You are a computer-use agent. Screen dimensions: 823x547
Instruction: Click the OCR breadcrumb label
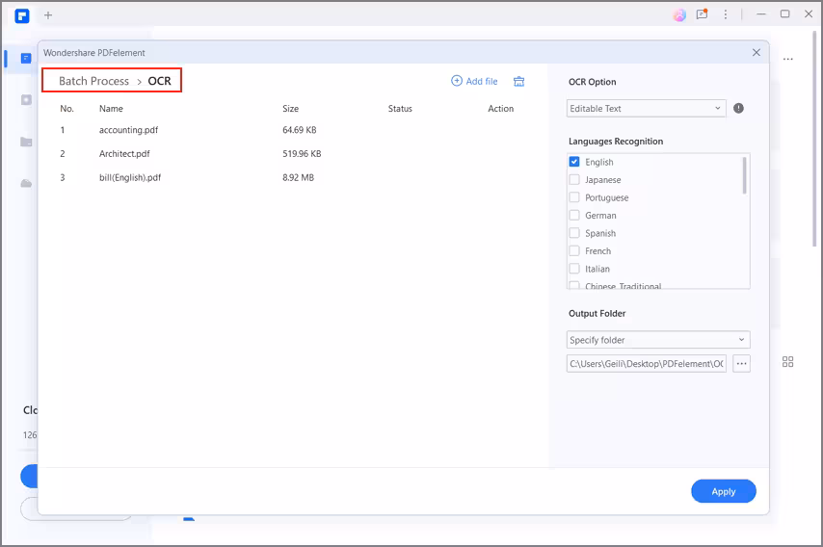click(159, 81)
